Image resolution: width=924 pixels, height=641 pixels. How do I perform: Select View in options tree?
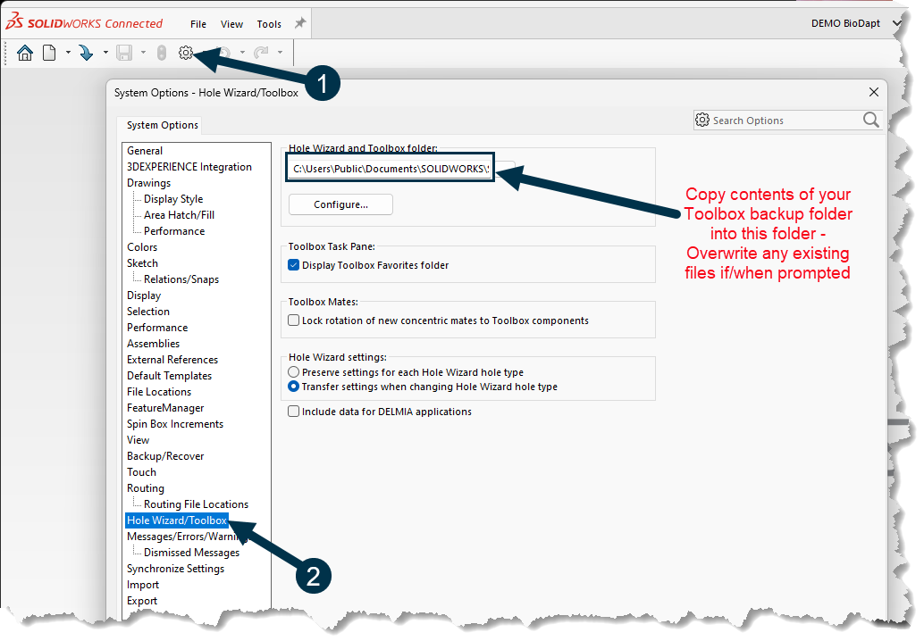138,440
